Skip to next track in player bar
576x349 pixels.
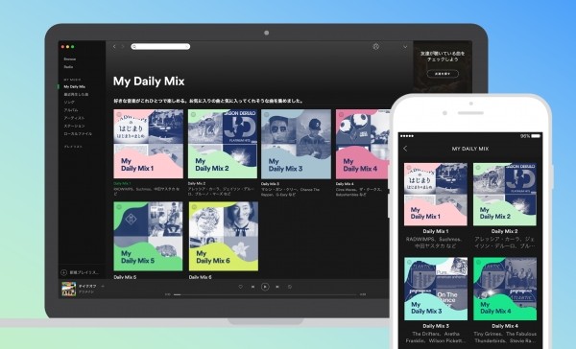[x=277, y=287]
